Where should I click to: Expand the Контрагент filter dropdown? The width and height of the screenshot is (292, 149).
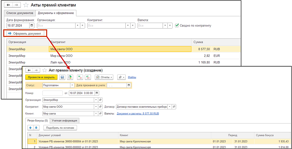click(128, 26)
